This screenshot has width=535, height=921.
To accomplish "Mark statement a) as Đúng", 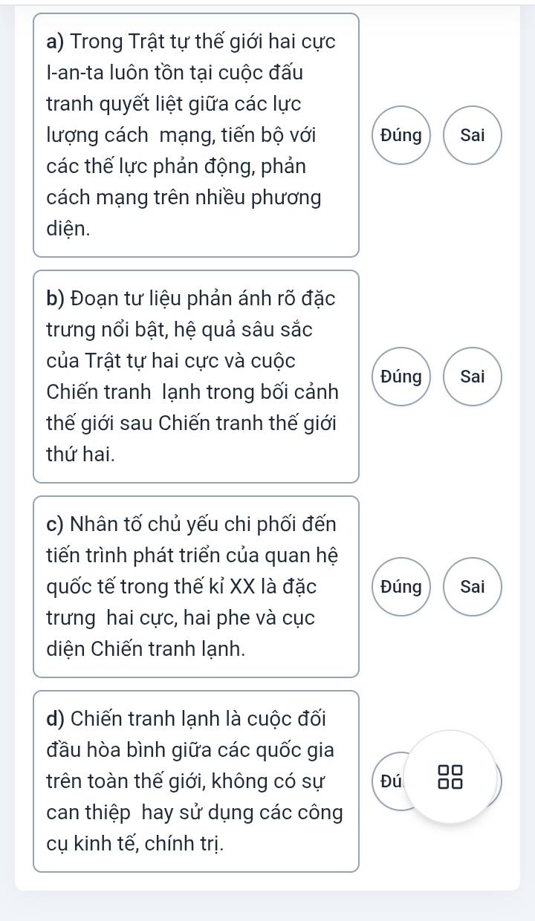I will (401, 135).
